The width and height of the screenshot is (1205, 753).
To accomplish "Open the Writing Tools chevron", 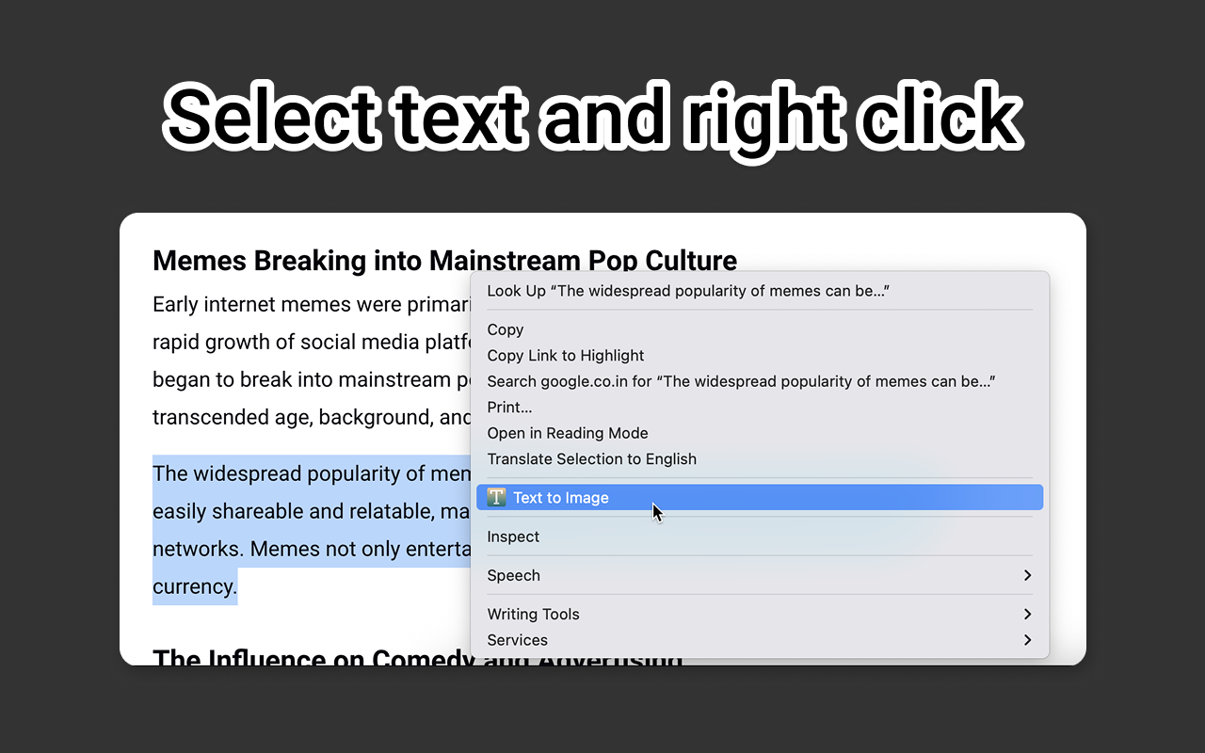I will 1028,614.
